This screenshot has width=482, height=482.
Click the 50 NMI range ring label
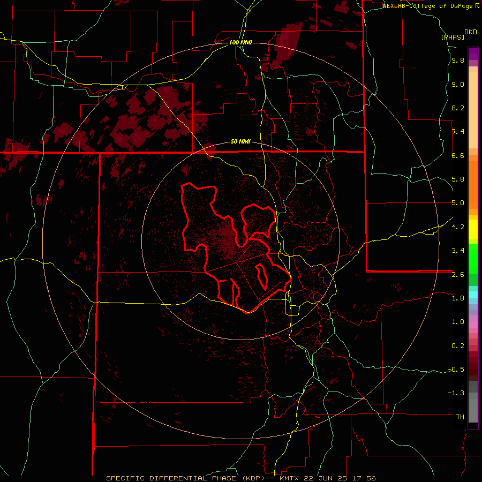(x=240, y=141)
